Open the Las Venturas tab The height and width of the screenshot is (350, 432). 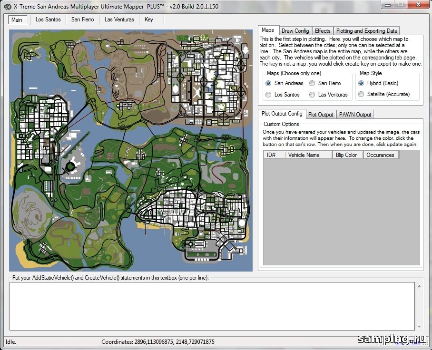[x=119, y=19]
